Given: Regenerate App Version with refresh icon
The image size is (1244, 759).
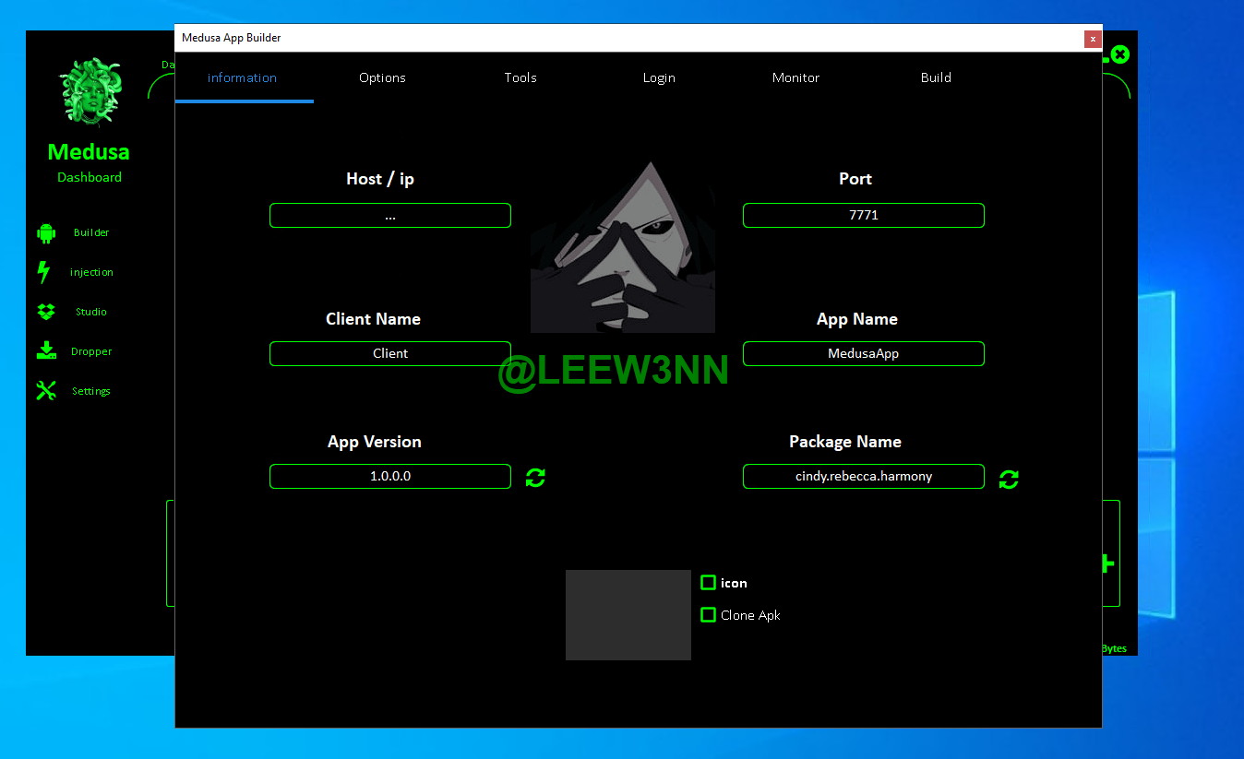Looking at the screenshot, I should click(535, 478).
